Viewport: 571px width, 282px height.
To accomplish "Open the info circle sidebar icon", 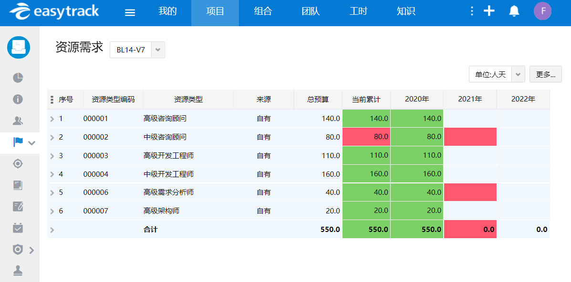I will [x=18, y=99].
